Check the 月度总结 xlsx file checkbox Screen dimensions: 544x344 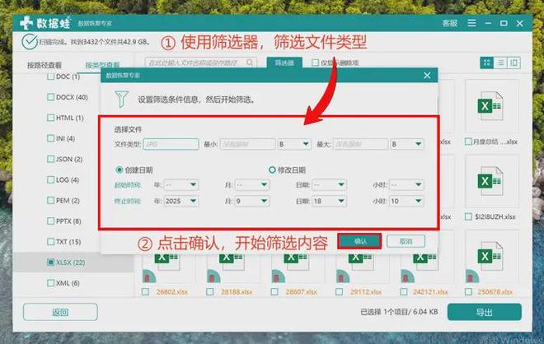pyautogui.click(x=468, y=142)
